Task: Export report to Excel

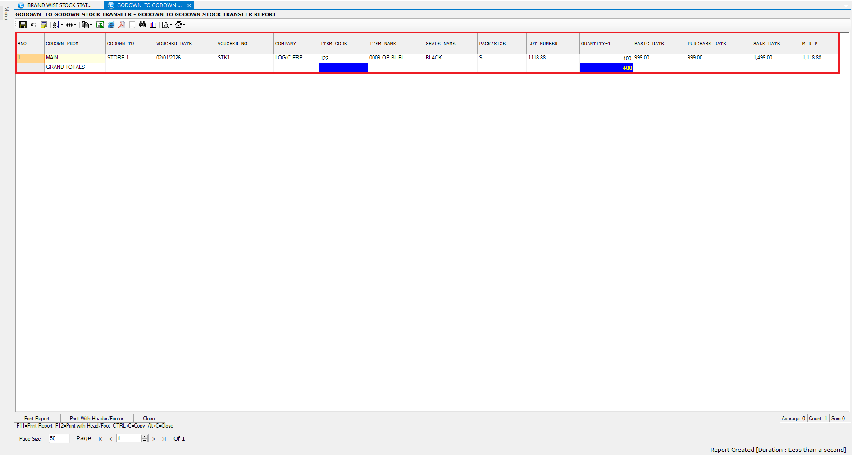Action: [100, 25]
